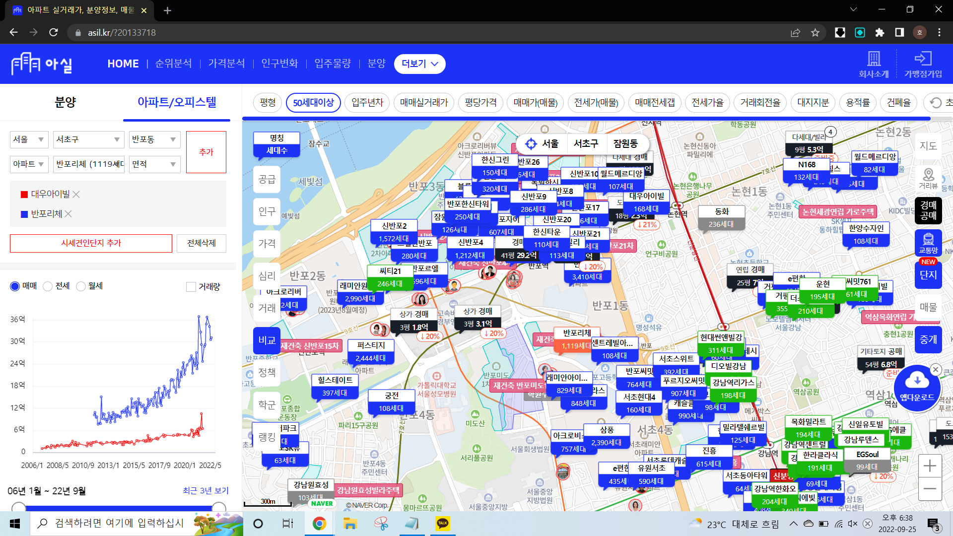Click the right date range slider handle
This screenshot has width=953, height=536.
219,507
